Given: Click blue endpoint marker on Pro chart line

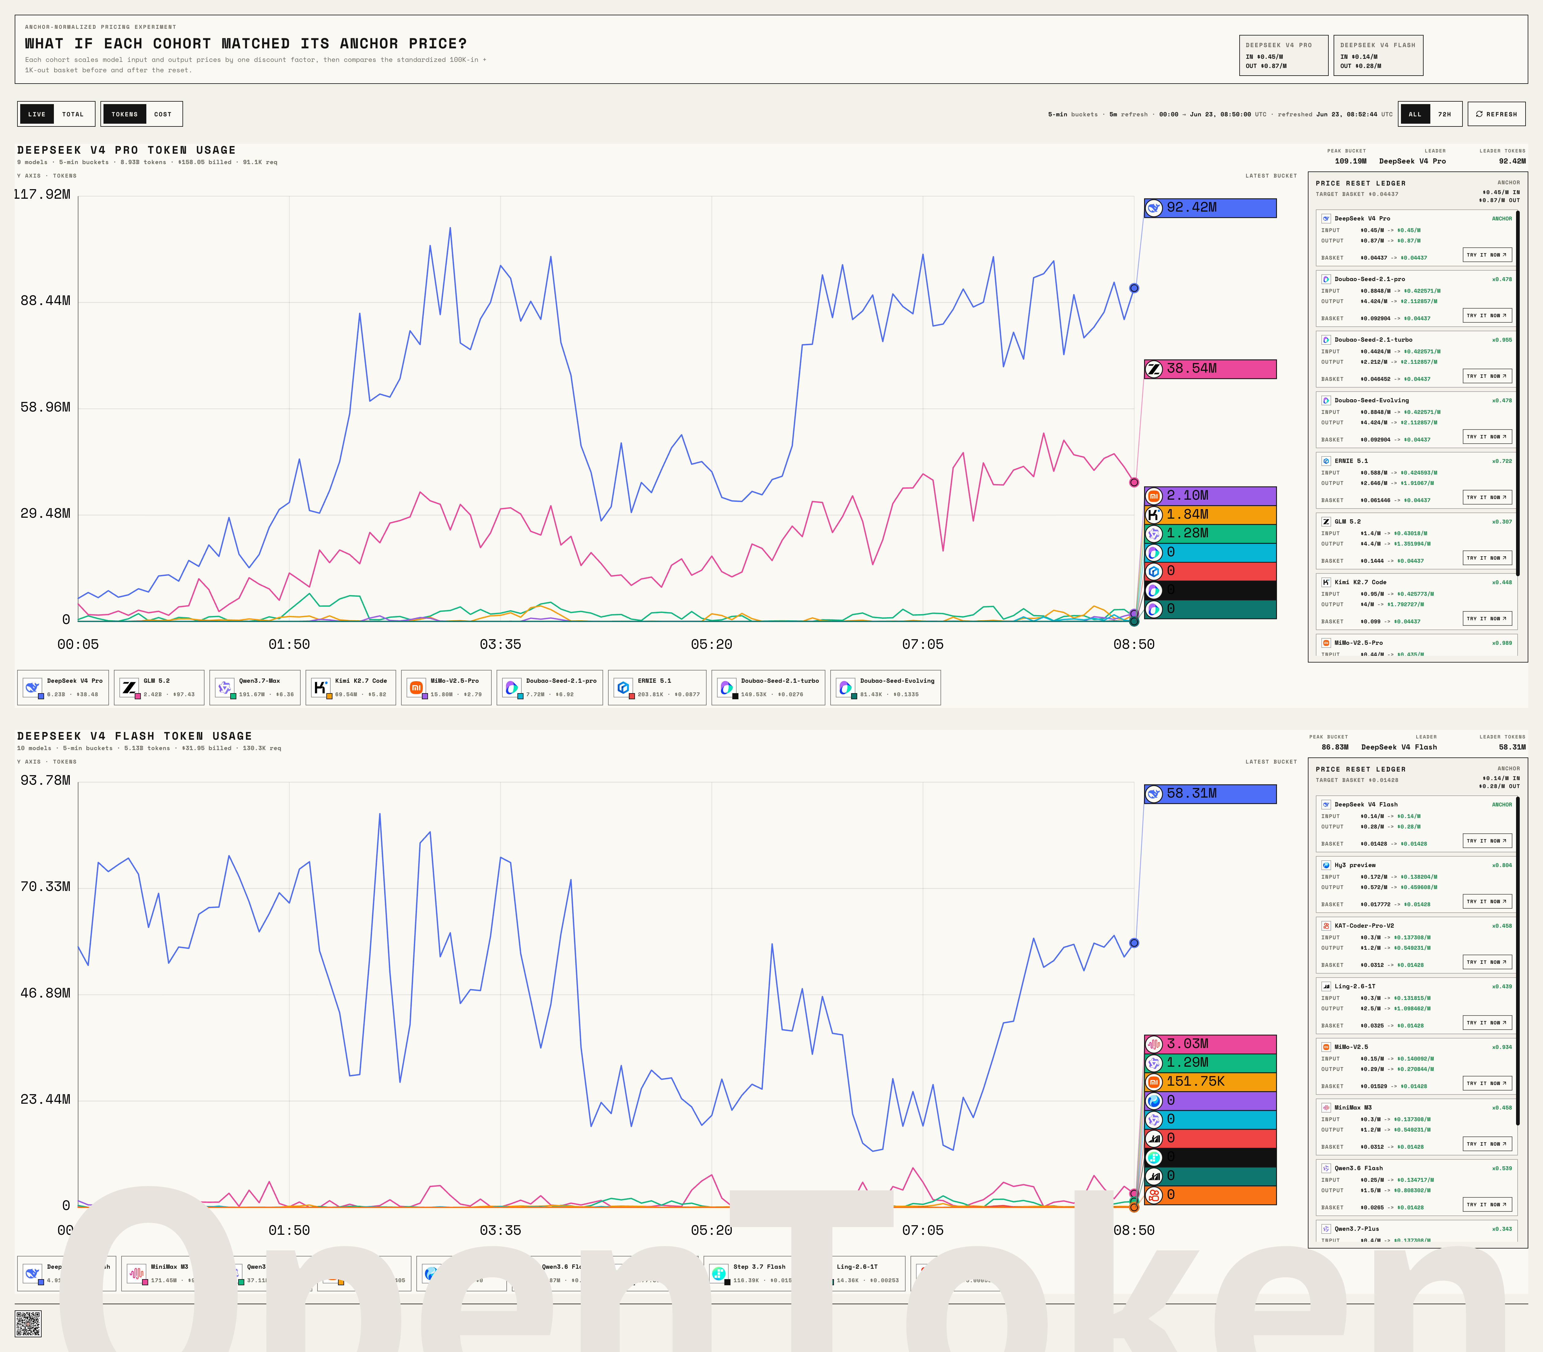Looking at the screenshot, I should click(x=1134, y=288).
